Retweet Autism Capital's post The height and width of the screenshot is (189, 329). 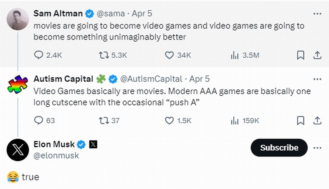coord(104,121)
